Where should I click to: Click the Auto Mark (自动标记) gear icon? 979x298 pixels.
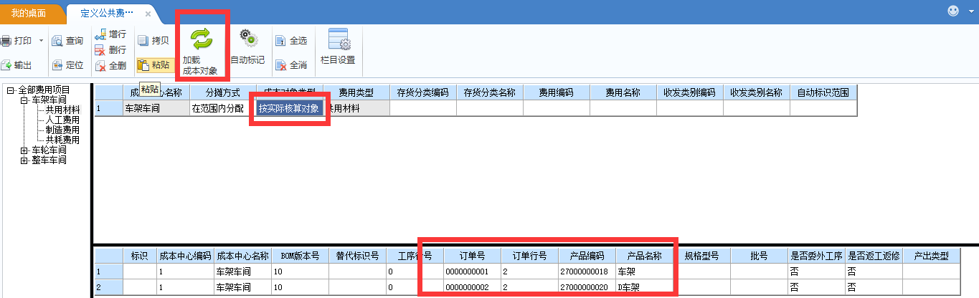(248, 39)
